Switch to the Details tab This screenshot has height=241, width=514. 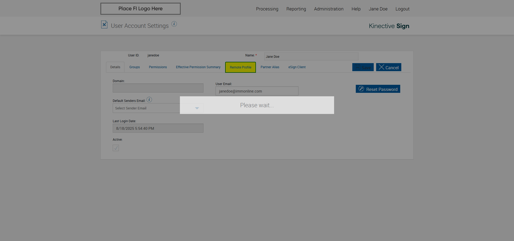click(115, 67)
